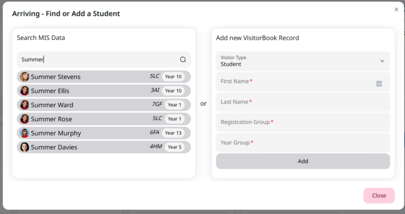Click the Year 13 badge for Summer Murphy

pos(173,133)
